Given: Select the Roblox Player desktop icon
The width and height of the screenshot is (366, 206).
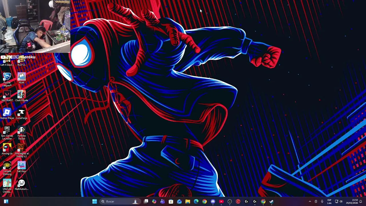Looking at the screenshot, I should pyautogui.click(x=7, y=114).
